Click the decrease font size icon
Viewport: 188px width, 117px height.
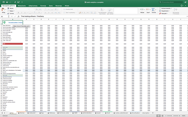(40, 9)
